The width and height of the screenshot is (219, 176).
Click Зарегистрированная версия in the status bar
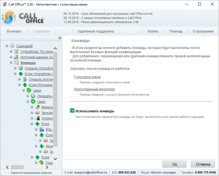click(31, 173)
